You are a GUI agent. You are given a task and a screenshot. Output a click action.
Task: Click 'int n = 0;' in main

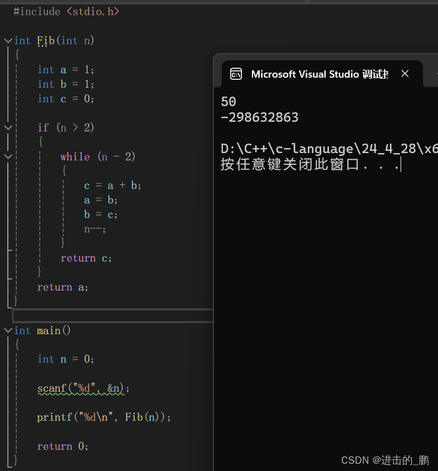[66, 359]
